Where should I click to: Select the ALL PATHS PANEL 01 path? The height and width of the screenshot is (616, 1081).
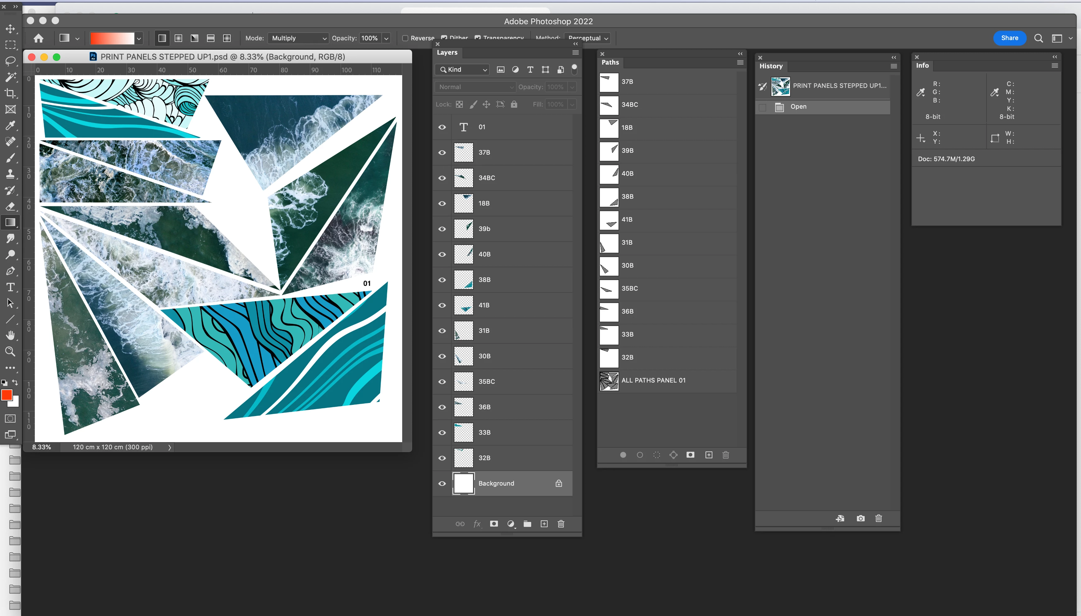click(x=653, y=380)
